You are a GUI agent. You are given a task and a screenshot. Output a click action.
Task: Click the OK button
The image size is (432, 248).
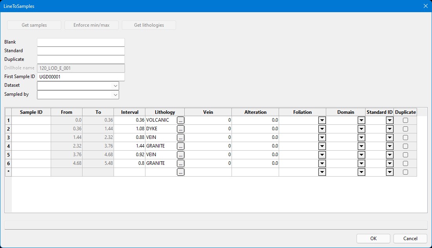(x=373, y=239)
